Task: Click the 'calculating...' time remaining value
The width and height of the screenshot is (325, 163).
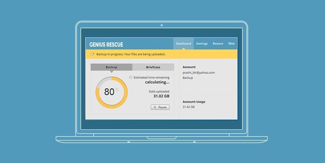Action: point(157,82)
